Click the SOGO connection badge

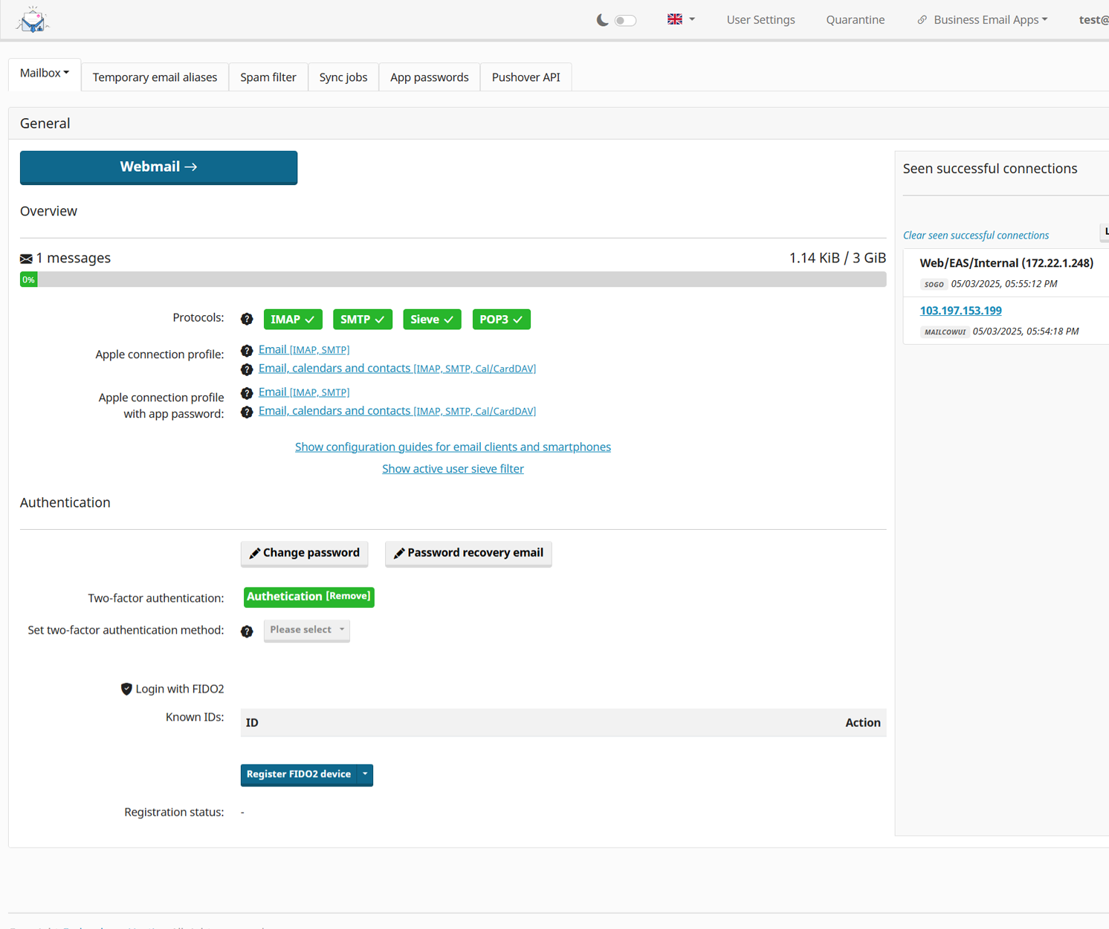[x=934, y=285]
